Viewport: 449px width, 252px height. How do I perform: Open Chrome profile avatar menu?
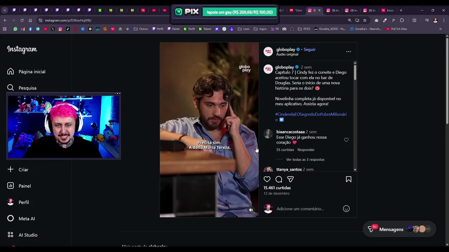435,20
